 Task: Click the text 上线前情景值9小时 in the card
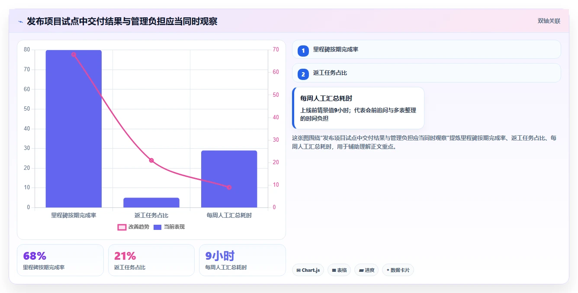[x=325, y=110]
